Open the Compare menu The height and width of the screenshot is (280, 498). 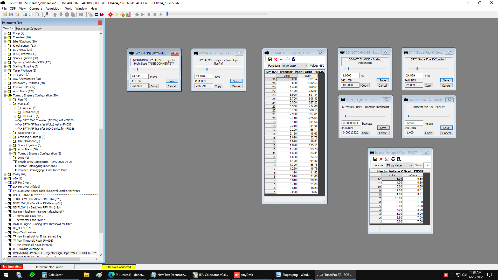[x=36, y=9]
